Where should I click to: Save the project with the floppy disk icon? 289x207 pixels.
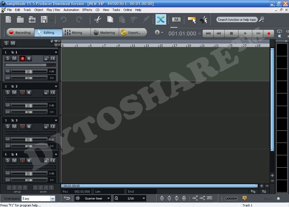(x=44, y=19)
